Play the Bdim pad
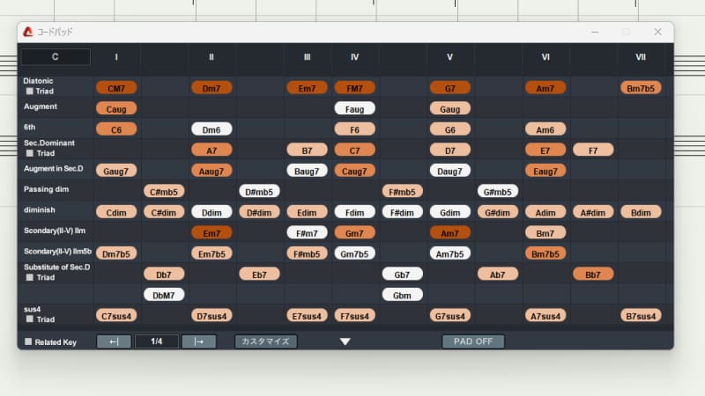The width and height of the screenshot is (705, 396). 641,212
